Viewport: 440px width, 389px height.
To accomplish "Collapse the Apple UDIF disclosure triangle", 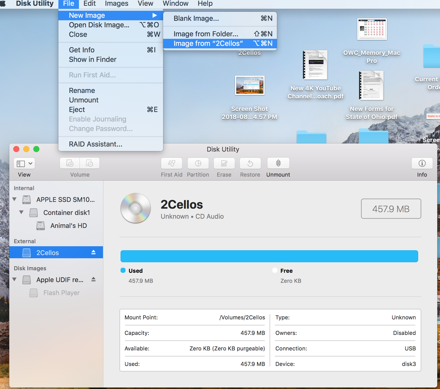I will (x=15, y=280).
